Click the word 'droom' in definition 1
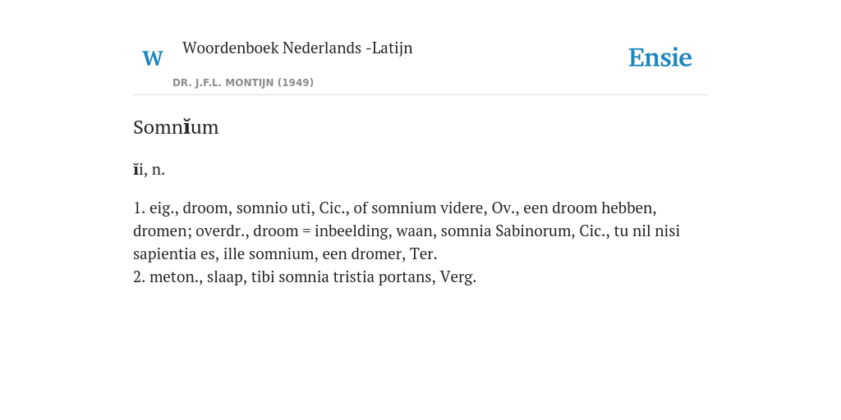 pos(206,208)
